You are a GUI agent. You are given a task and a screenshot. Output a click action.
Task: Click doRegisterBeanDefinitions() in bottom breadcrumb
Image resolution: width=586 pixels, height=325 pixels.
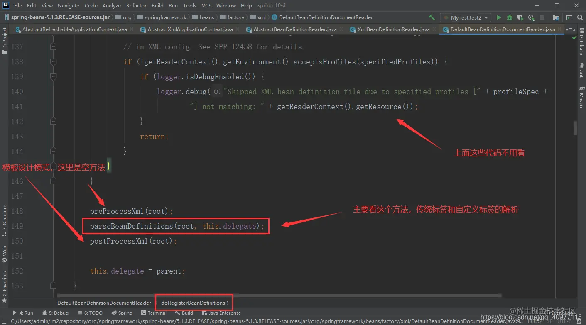(194, 303)
